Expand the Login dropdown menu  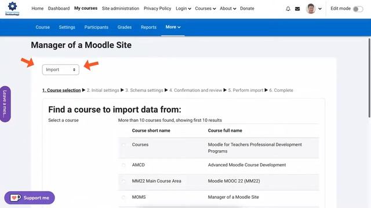point(183,9)
